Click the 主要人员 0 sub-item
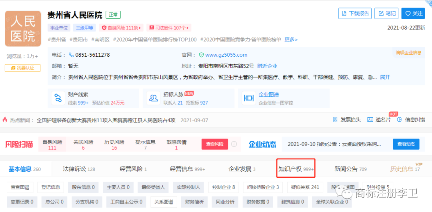Viewport: 432px width, 212px height. pos(118,187)
